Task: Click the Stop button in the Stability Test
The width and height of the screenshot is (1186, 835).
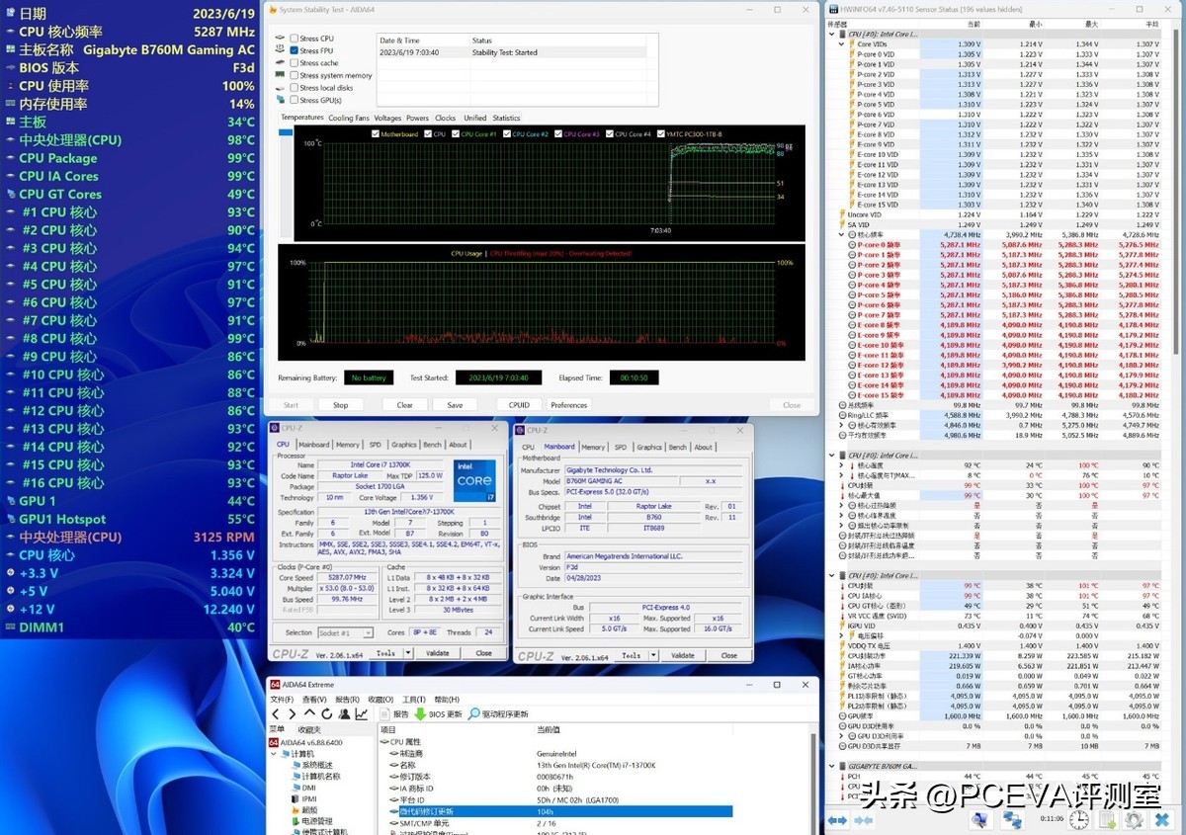Action: click(341, 404)
